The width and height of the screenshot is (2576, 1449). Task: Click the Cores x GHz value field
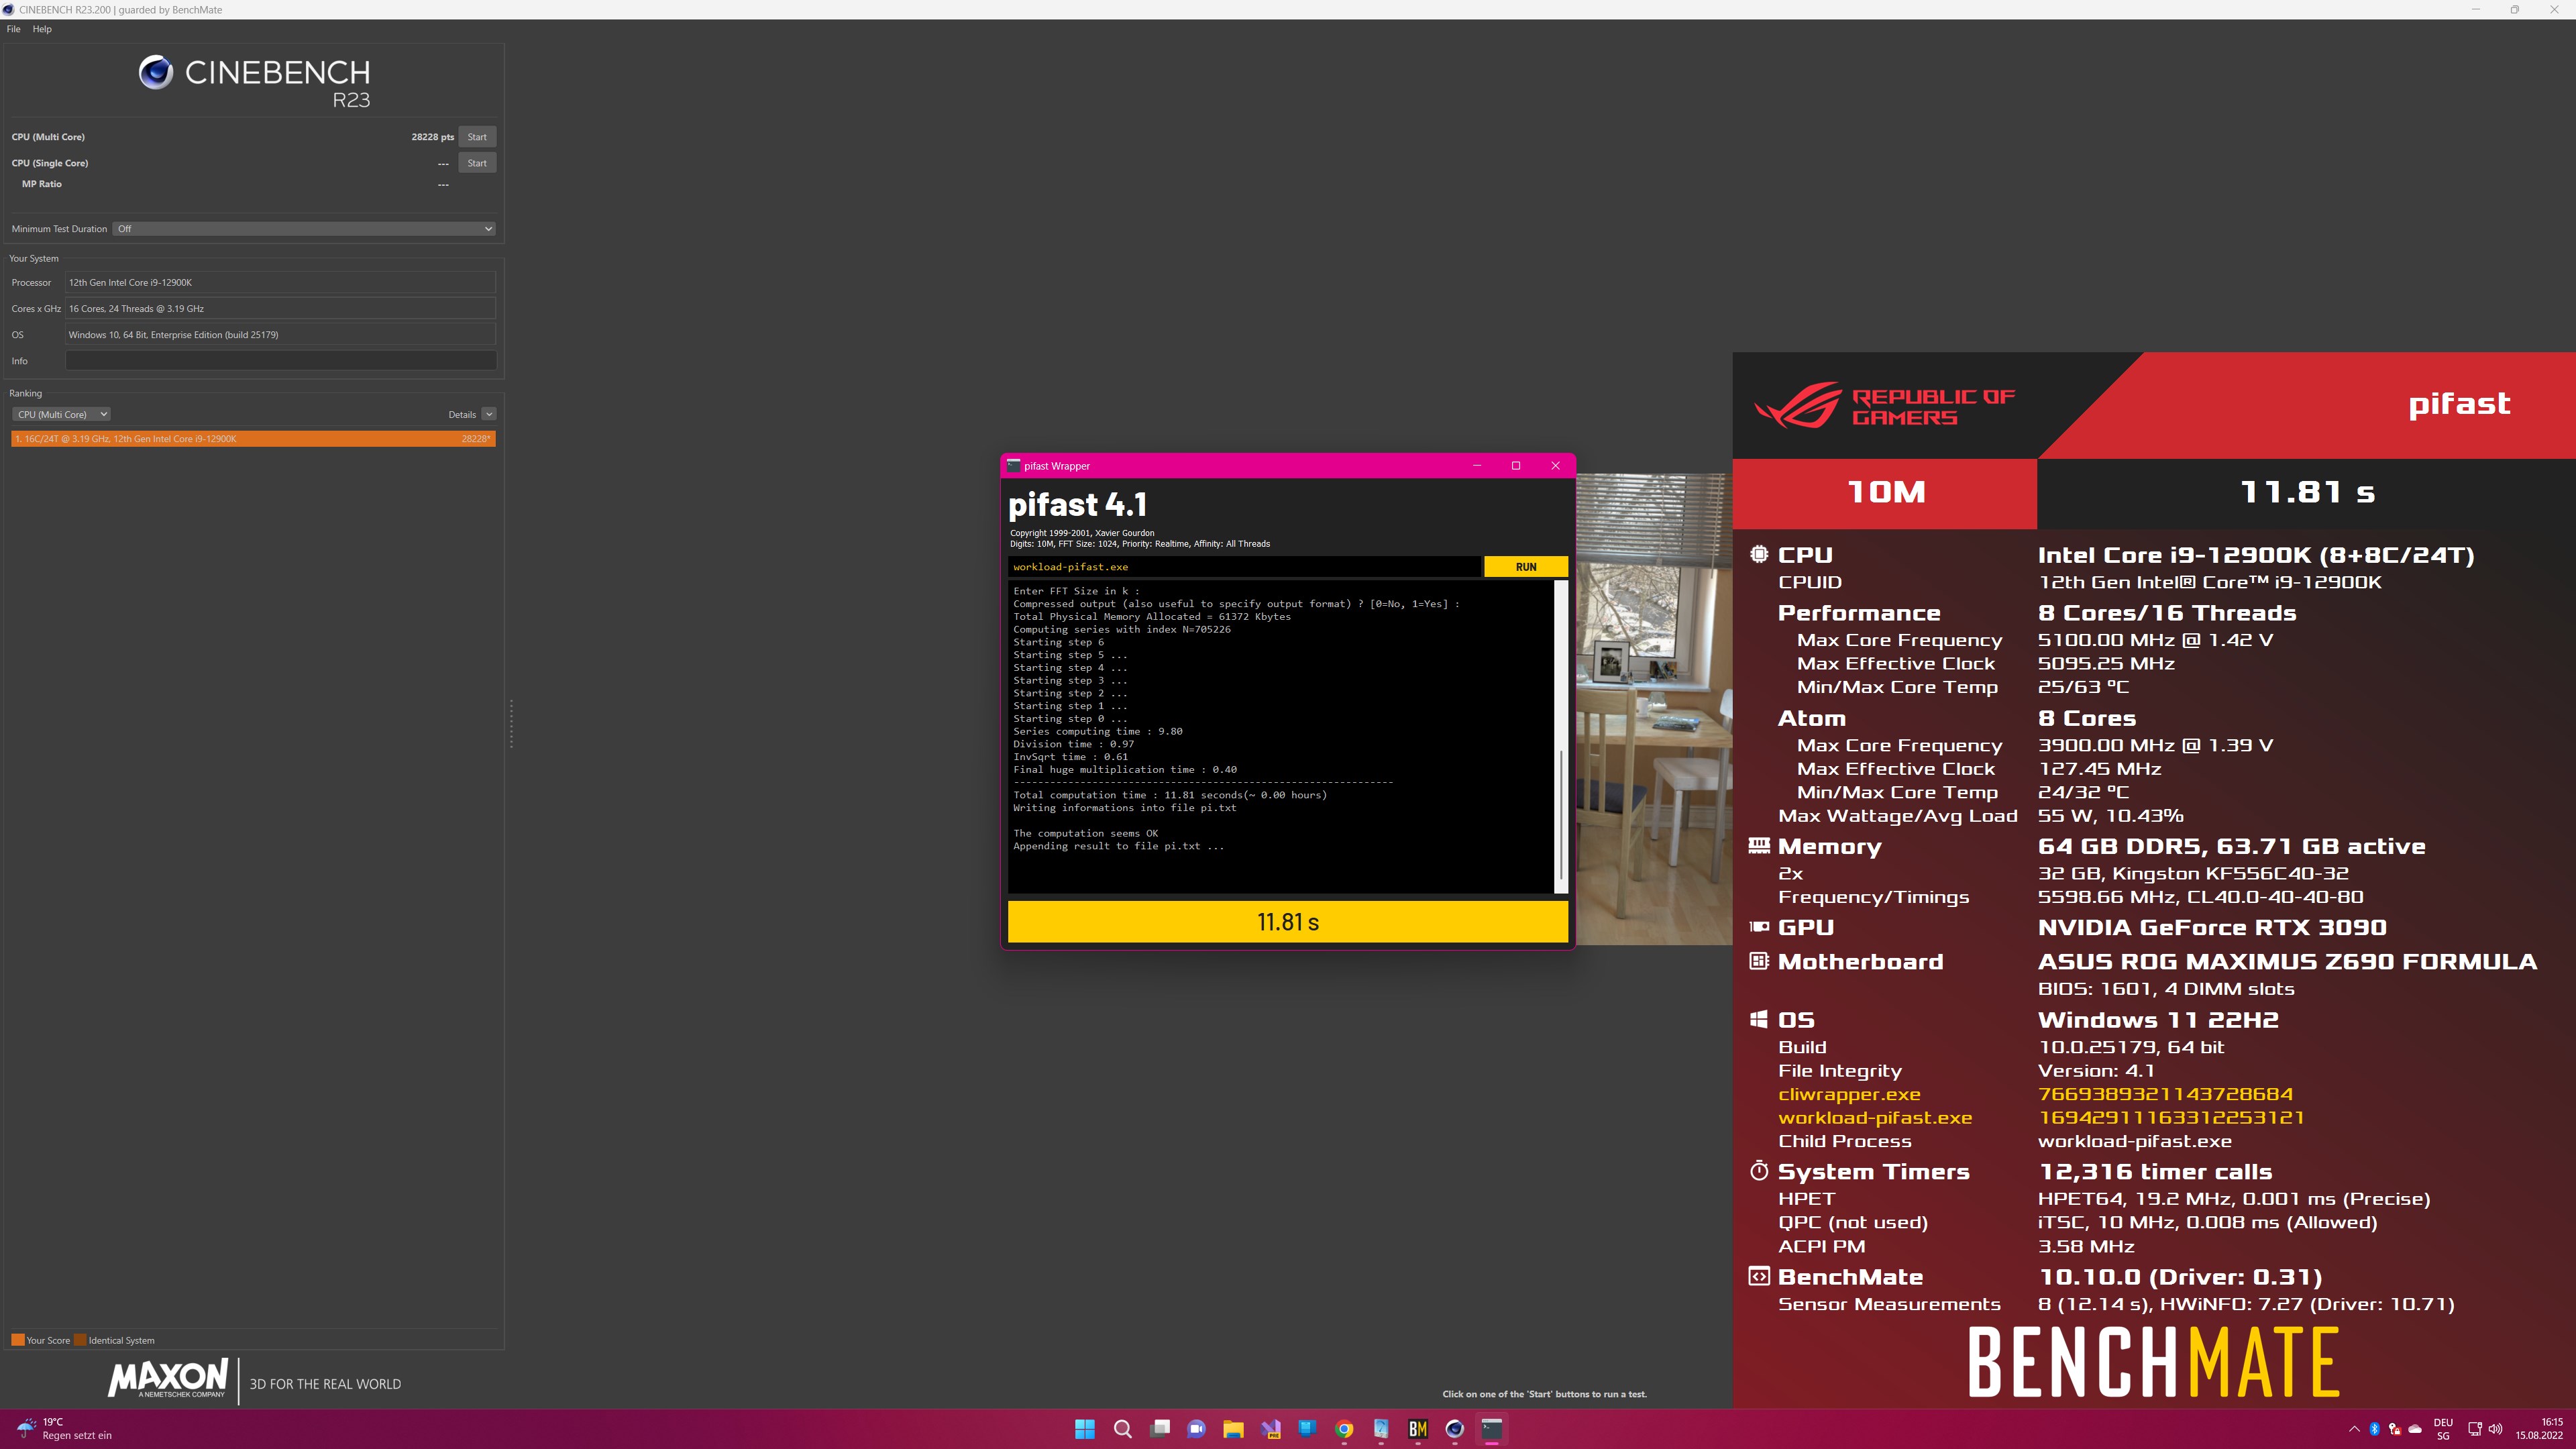coord(280,309)
